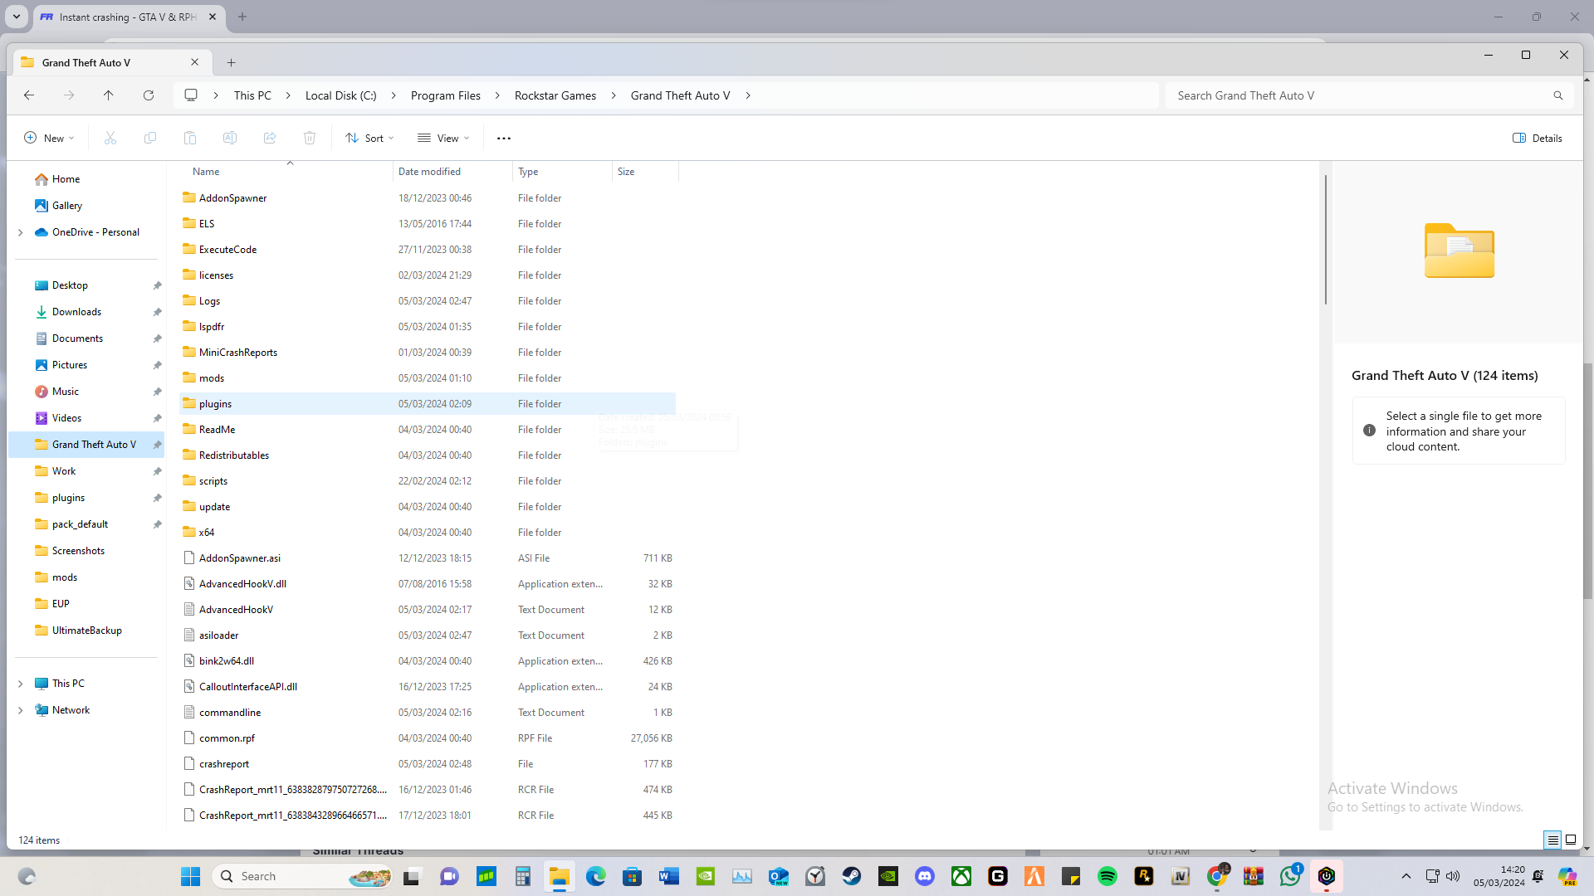Click the Rename icon in the toolbar
Viewport: 1594px width, 896px height.
point(230,138)
